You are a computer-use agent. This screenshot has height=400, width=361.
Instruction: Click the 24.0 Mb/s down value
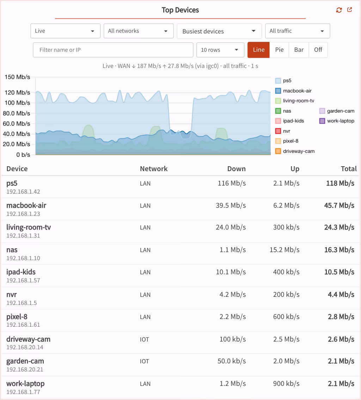(x=231, y=227)
